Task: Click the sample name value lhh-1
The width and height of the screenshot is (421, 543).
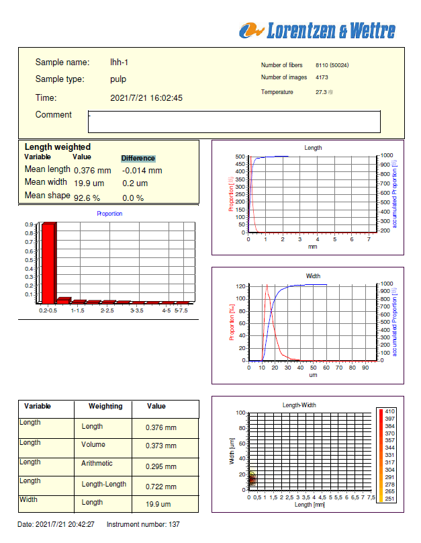Action: (119, 62)
